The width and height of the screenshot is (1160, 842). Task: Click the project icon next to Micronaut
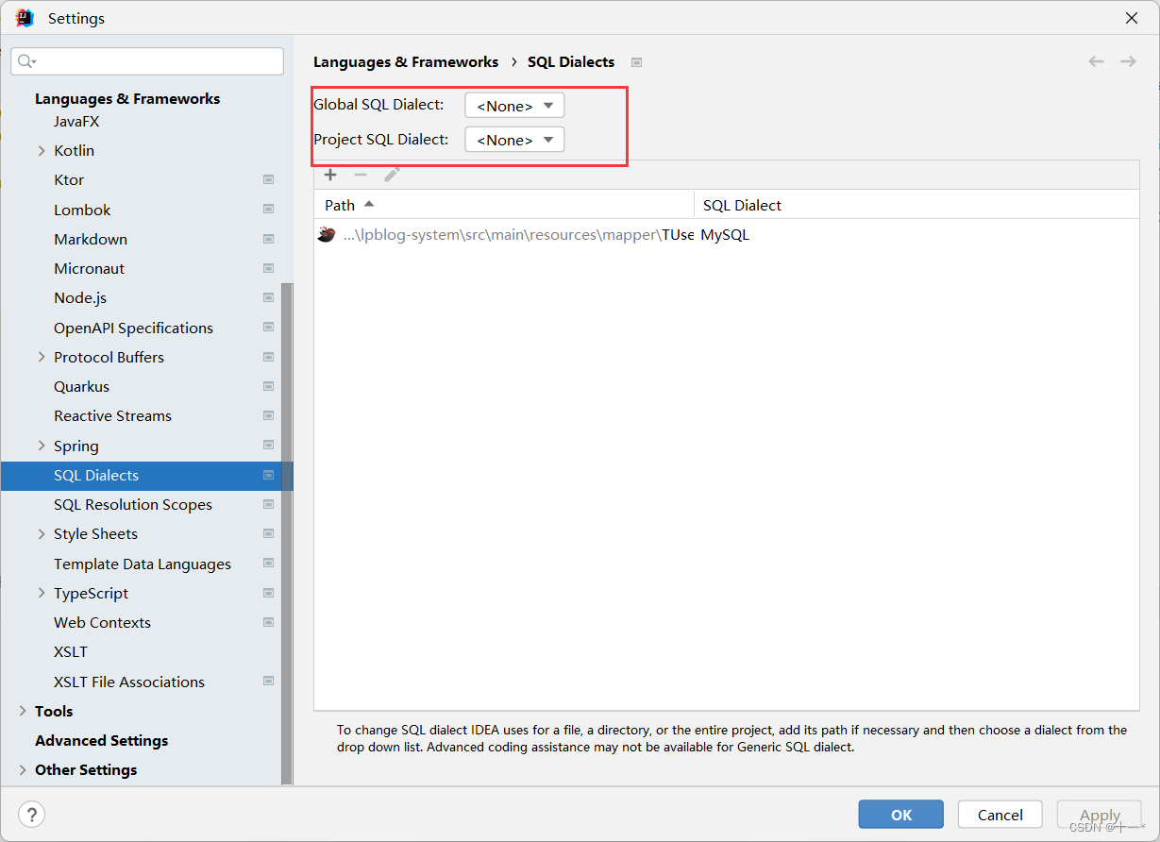coord(268,268)
